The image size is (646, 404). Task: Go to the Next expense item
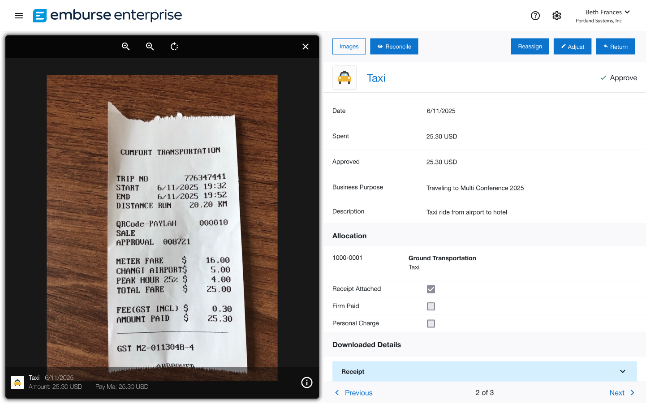(x=622, y=393)
